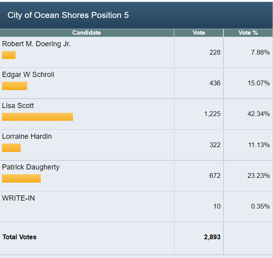
Task: Click the Vote % column header
Action: (248, 33)
